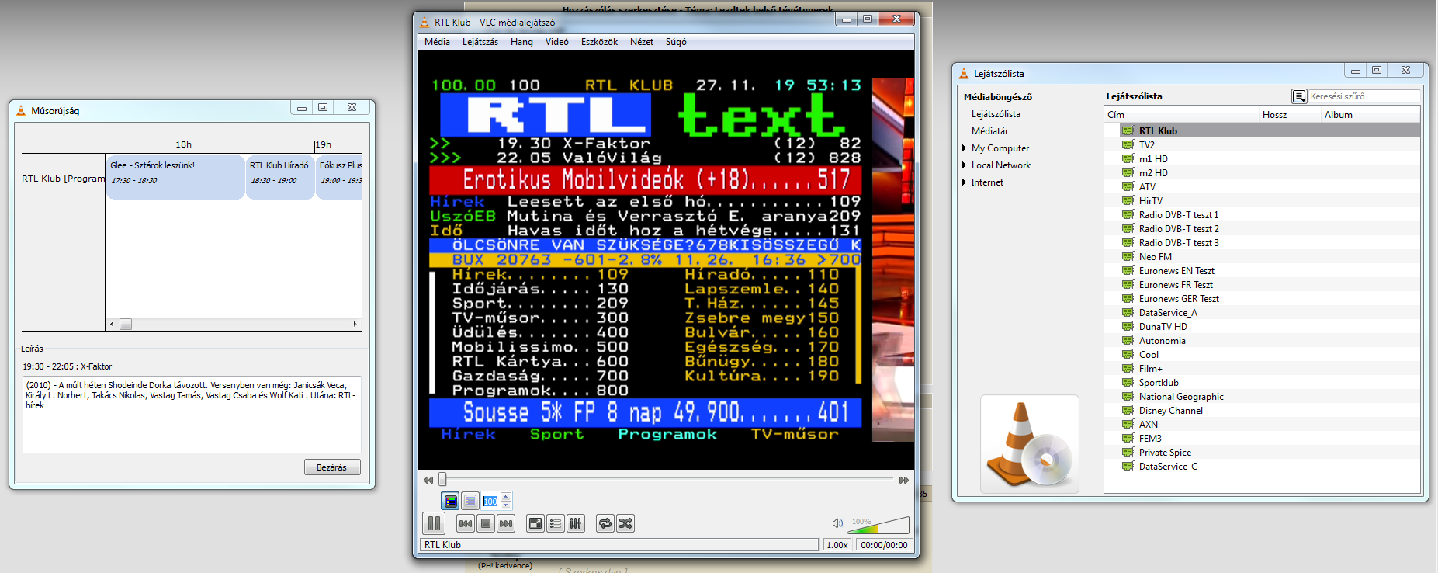Open the Eszközök menu
The image size is (1438, 573).
point(599,42)
